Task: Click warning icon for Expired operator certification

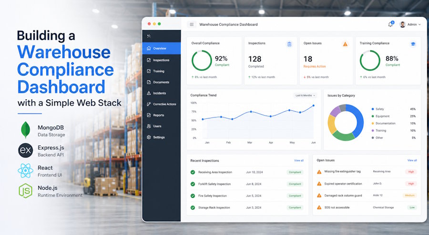Action: coord(319,184)
